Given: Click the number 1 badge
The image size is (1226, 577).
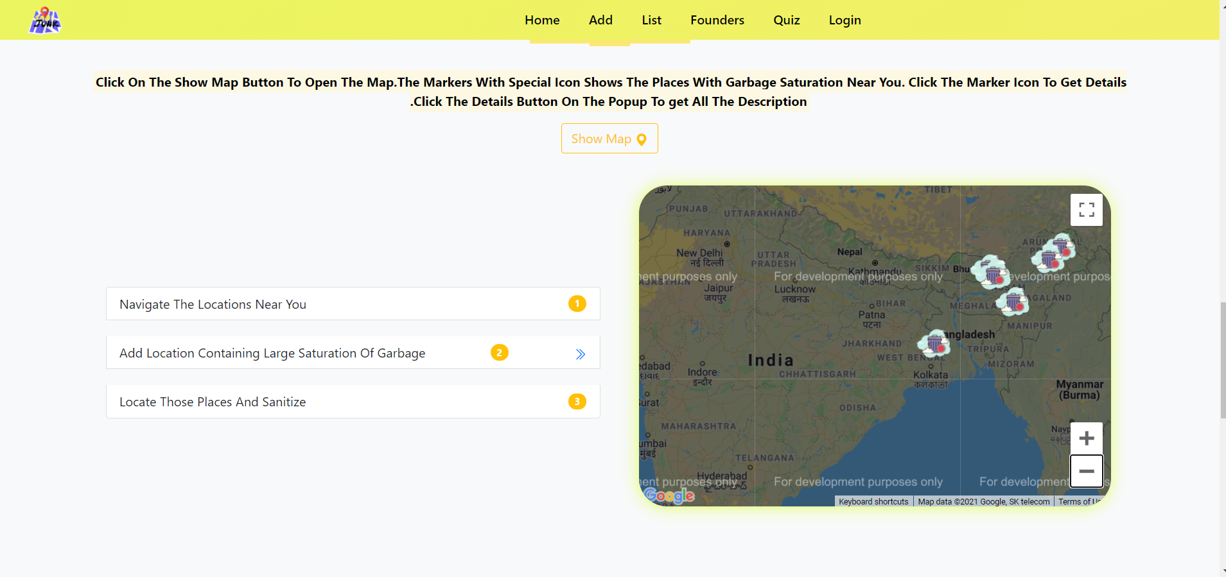Looking at the screenshot, I should coord(577,304).
